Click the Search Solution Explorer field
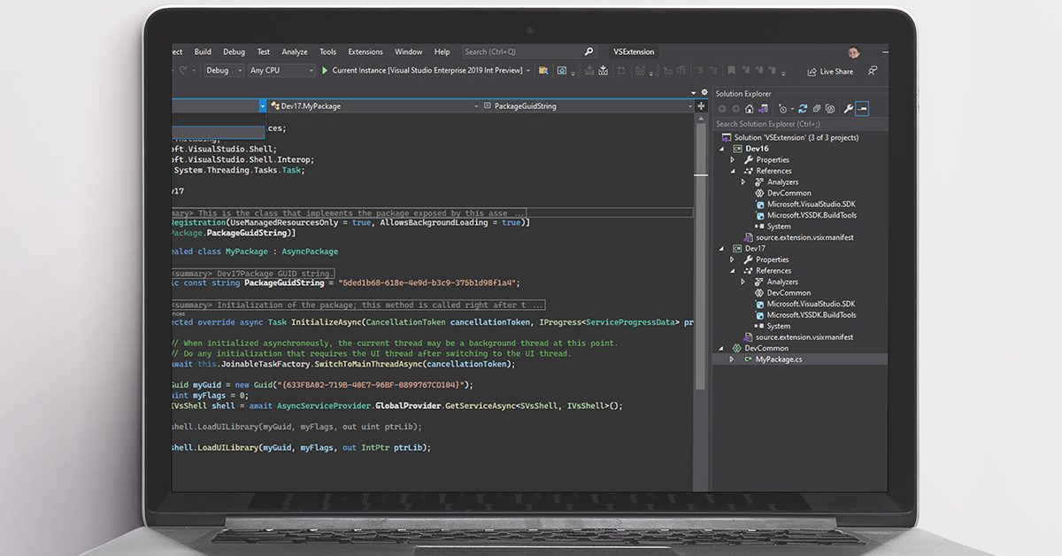 pos(800,124)
